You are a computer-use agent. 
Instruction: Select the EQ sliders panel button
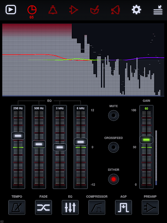coord(70,207)
